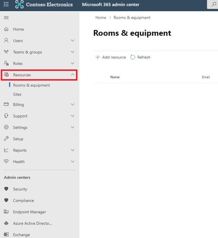The height and width of the screenshot is (238, 218).
Task: Click the Azure Active Directory icon
Action: coord(6,223)
